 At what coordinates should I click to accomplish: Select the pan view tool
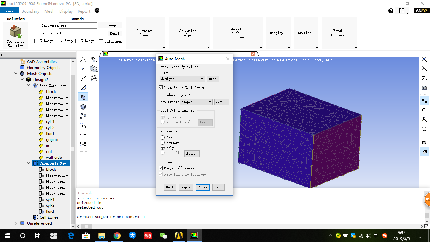tap(424, 110)
